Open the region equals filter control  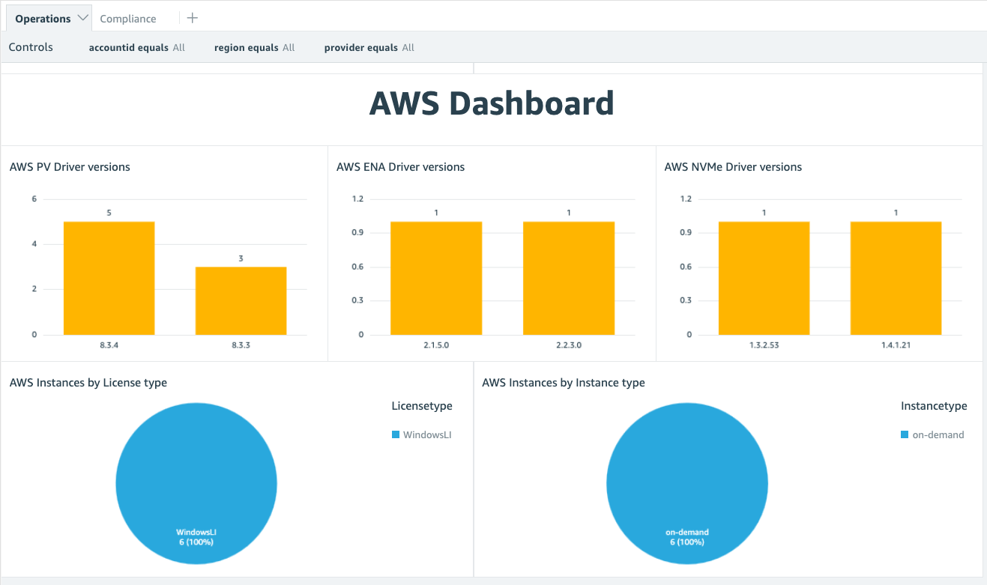click(254, 47)
